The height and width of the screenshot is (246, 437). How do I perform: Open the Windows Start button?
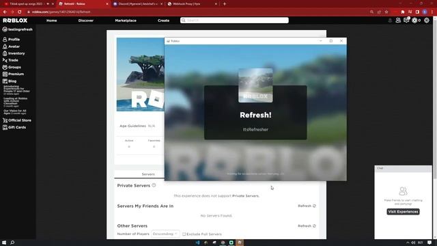[4, 243]
